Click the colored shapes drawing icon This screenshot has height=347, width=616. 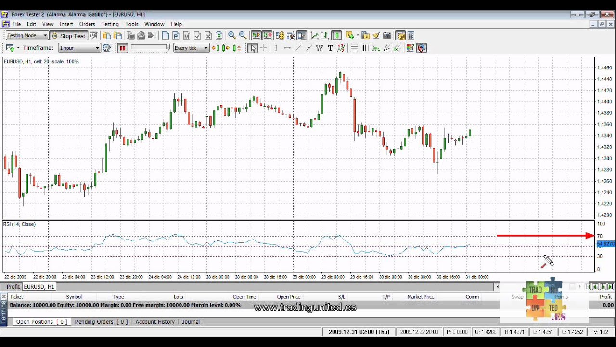410,48
